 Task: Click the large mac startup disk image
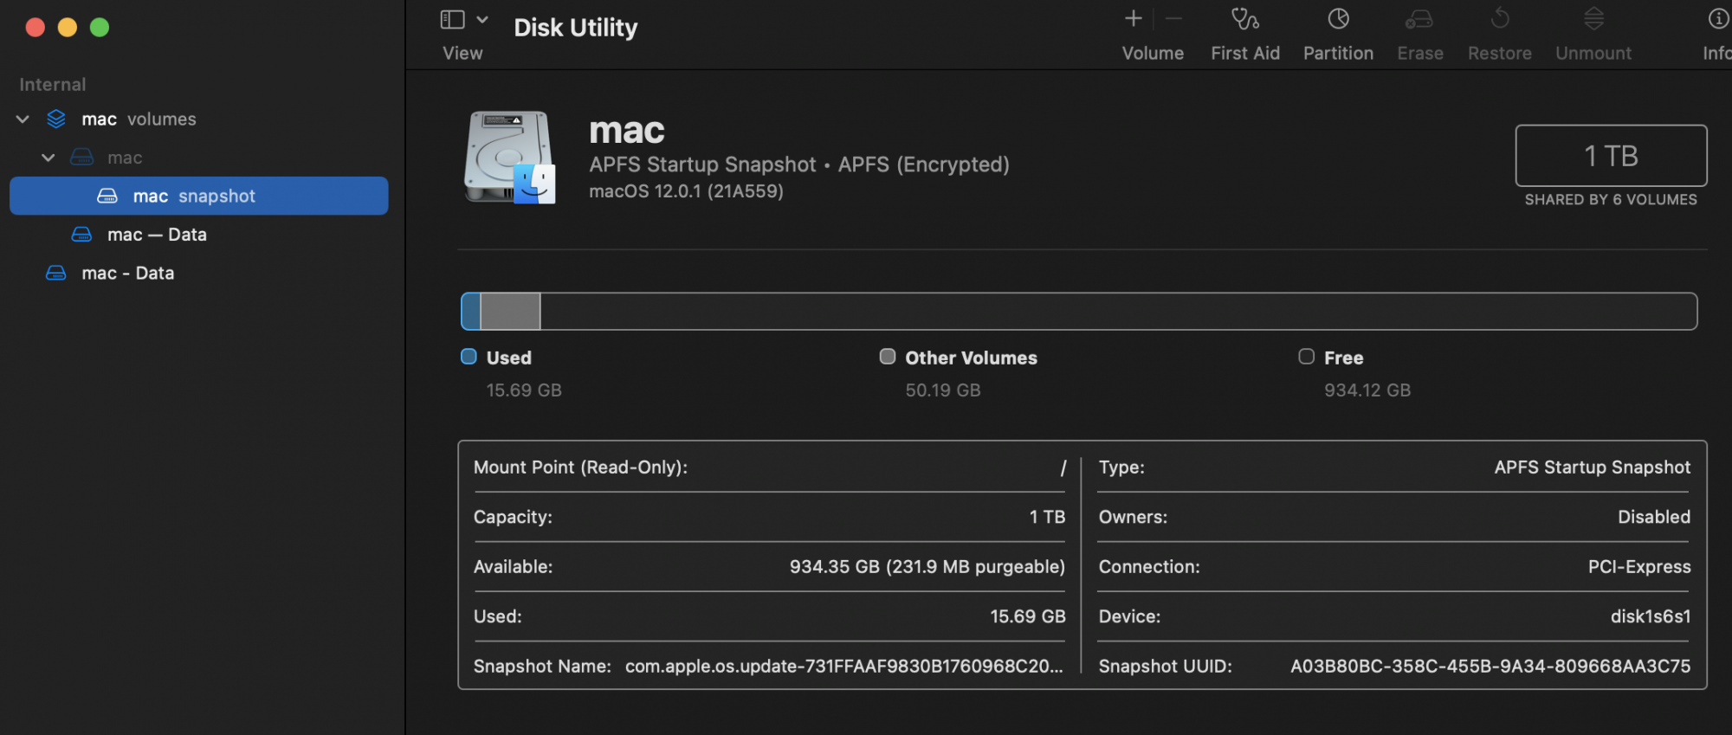click(x=510, y=157)
